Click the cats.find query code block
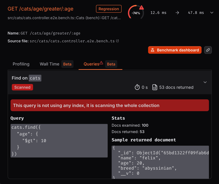The height and width of the screenshot is (184, 219). coord(59,141)
